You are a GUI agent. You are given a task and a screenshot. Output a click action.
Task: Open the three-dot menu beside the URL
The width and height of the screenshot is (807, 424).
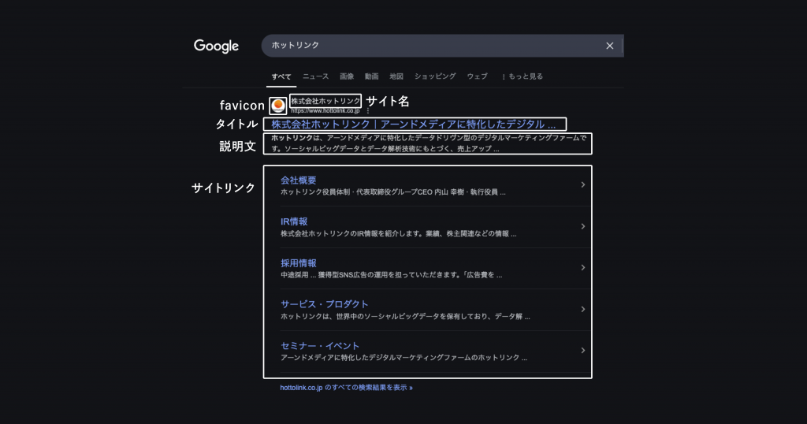pos(368,110)
